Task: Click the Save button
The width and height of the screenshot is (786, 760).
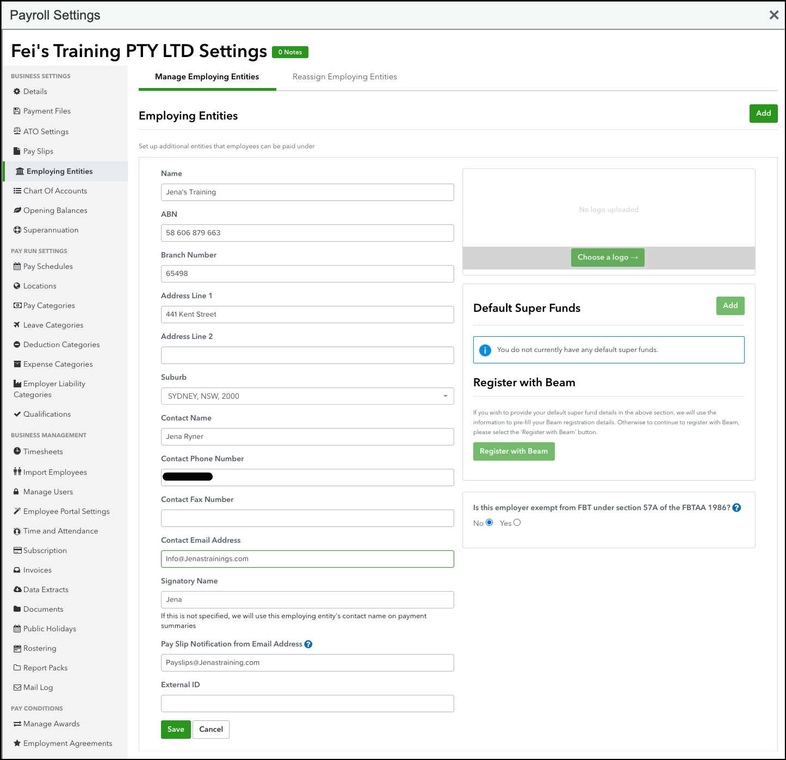Action: point(176,730)
